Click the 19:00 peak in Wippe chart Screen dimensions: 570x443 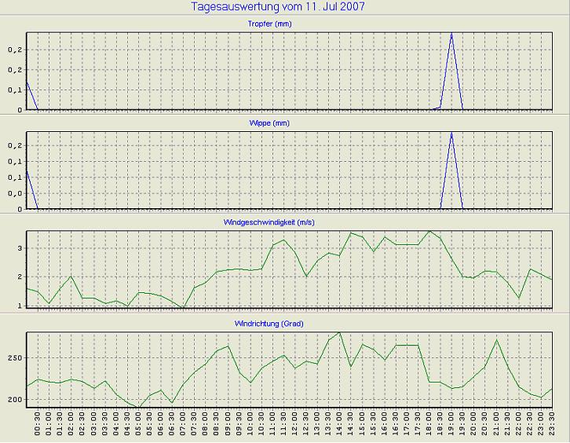451,134
